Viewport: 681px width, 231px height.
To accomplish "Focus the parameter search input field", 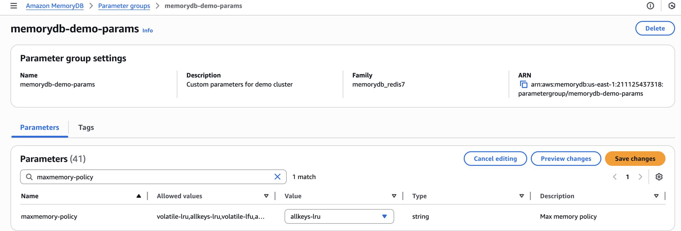I will [153, 177].
